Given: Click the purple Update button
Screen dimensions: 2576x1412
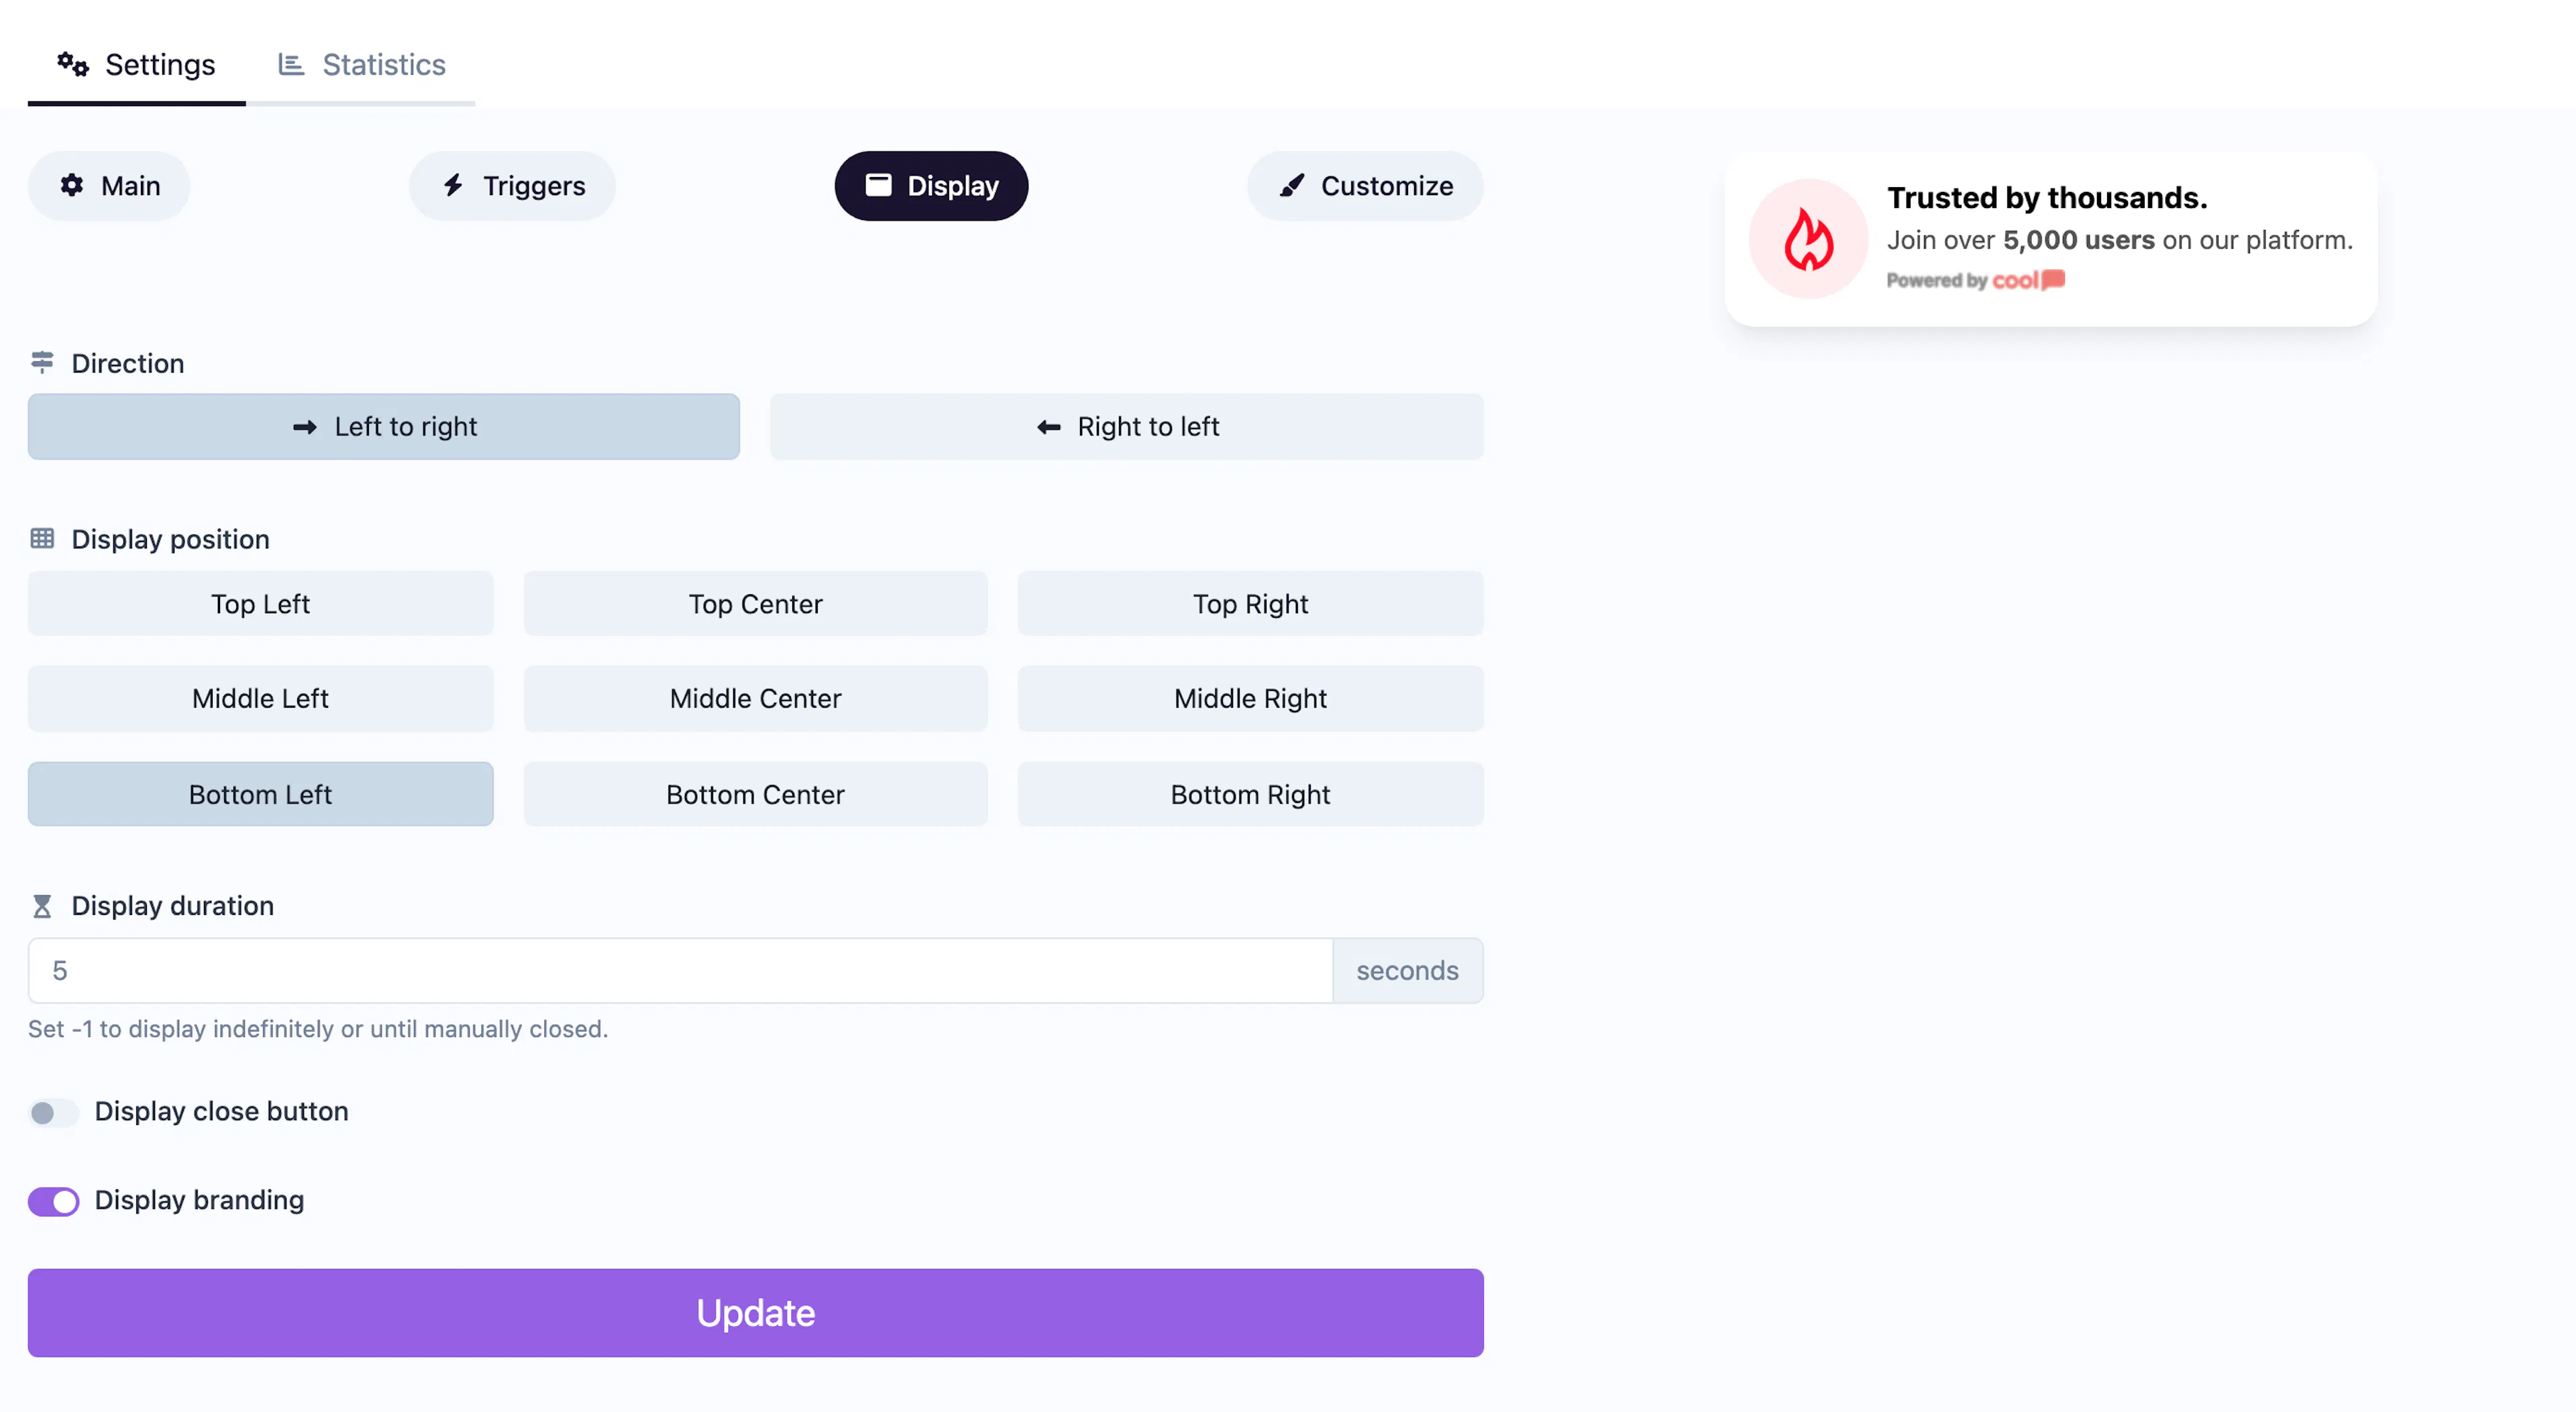Looking at the screenshot, I should click(x=755, y=1313).
